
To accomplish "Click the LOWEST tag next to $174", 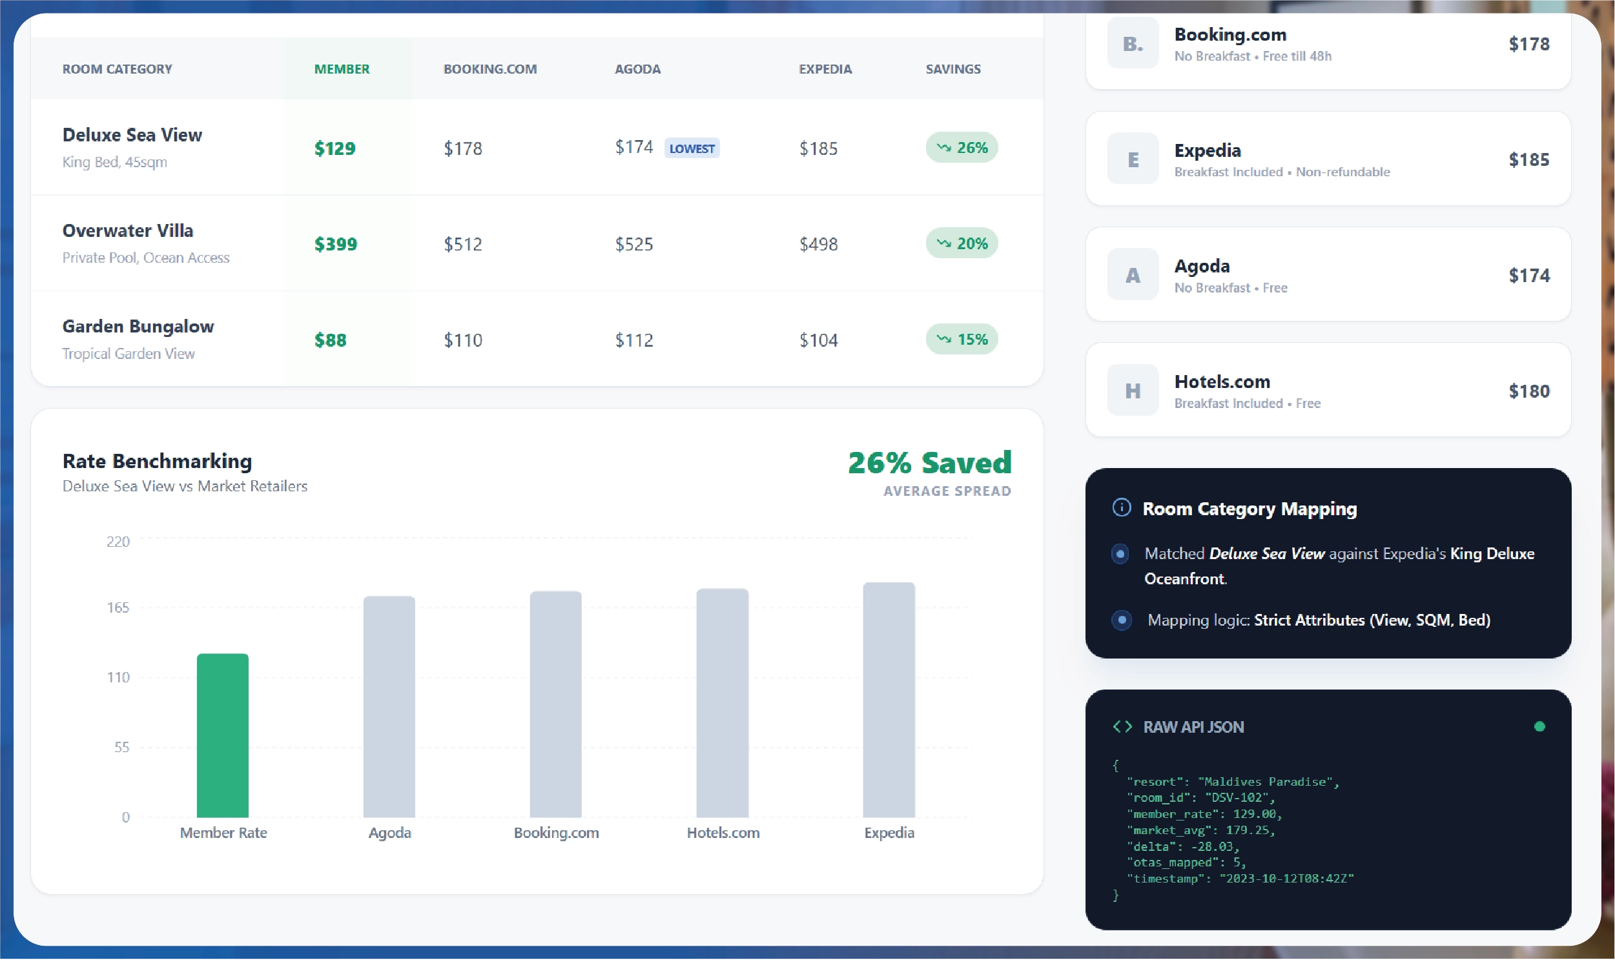I will tap(692, 148).
